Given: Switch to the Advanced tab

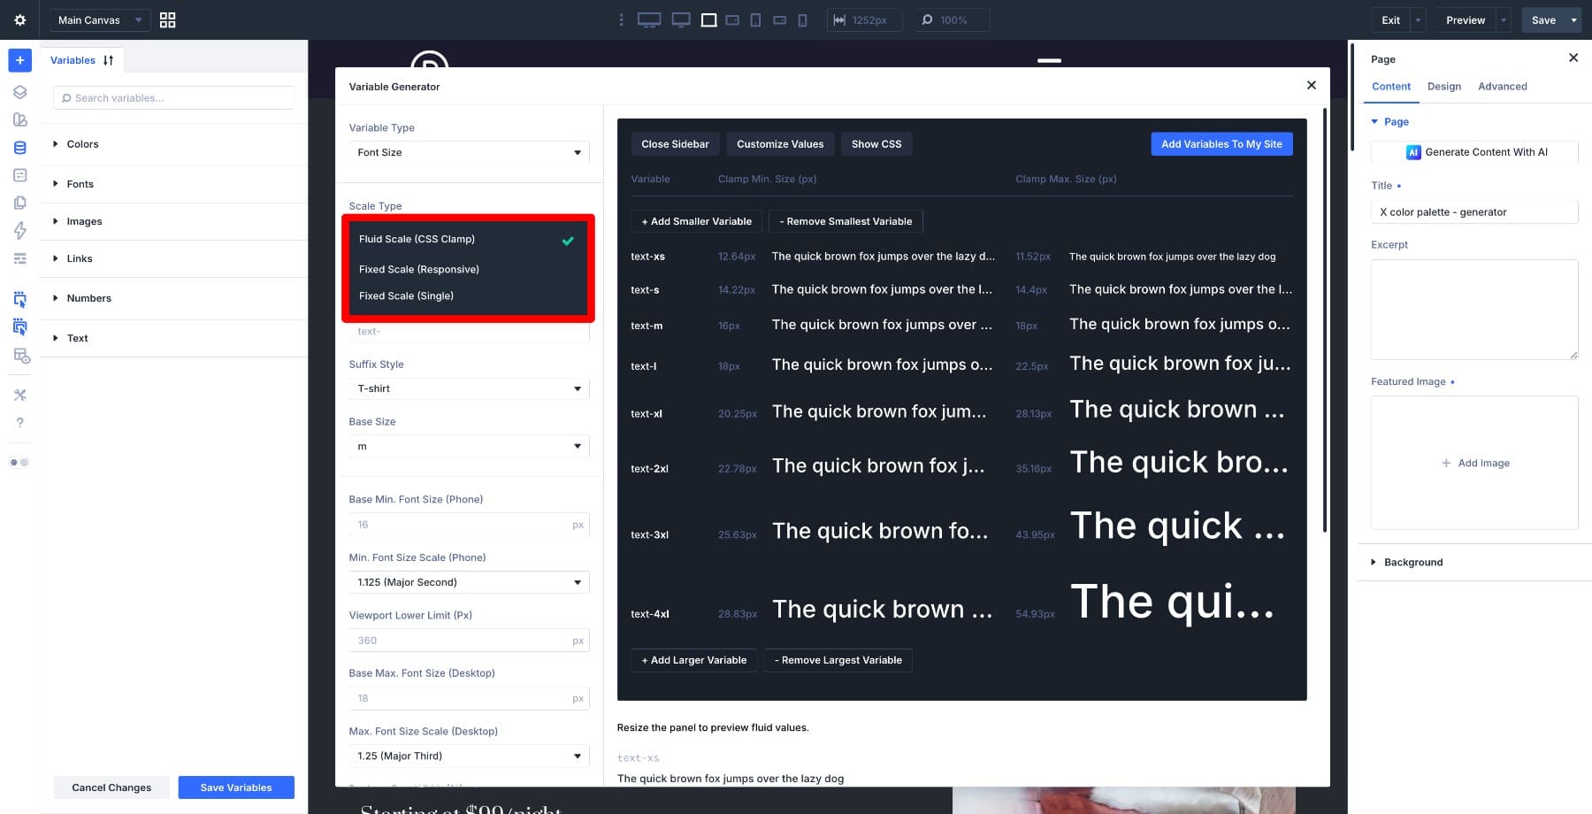Looking at the screenshot, I should (1503, 87).
